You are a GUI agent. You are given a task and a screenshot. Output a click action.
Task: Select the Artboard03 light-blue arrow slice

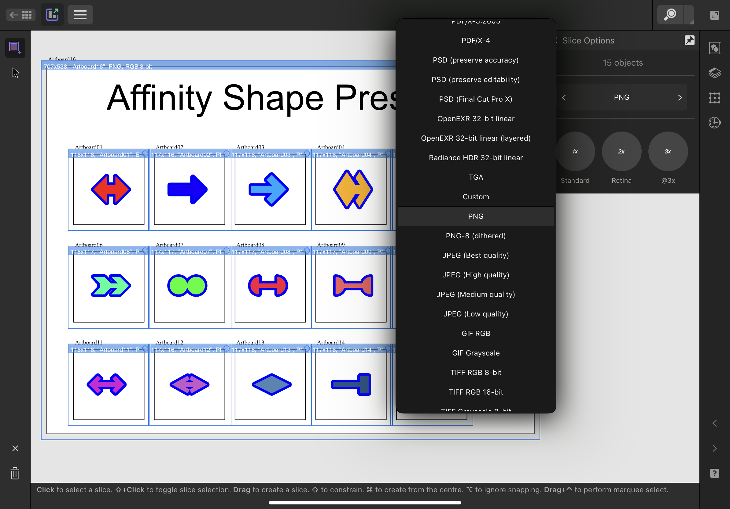point(268,190)
